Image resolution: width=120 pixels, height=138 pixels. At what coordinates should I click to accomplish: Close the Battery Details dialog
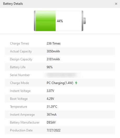click(x=116, y=4)
